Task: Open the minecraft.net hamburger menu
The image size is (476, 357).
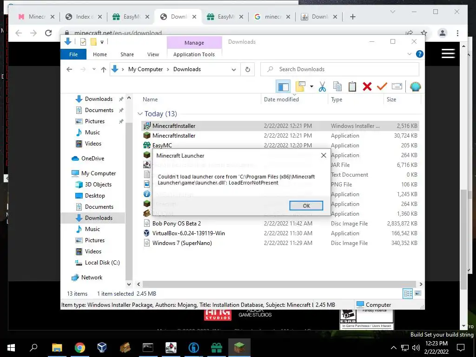Action: [x=448, y=53]
